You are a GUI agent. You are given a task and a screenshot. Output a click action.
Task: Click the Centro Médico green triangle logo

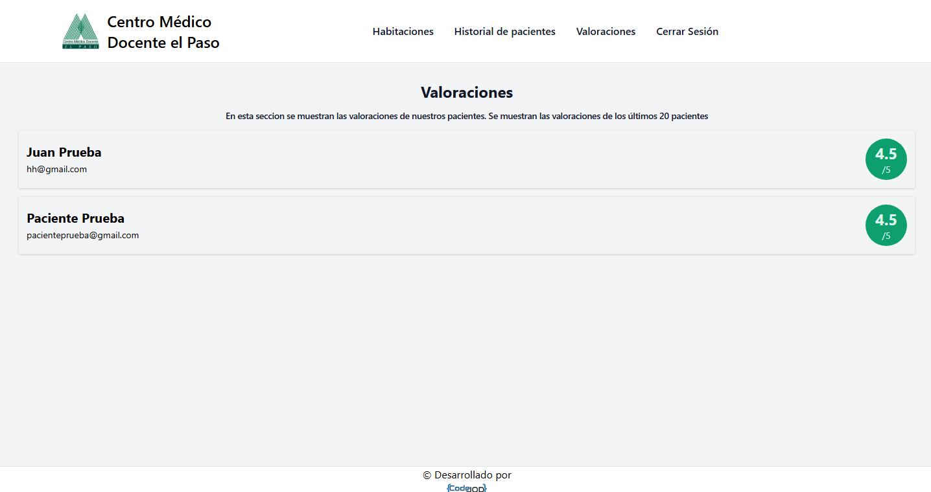click(80, 31)
